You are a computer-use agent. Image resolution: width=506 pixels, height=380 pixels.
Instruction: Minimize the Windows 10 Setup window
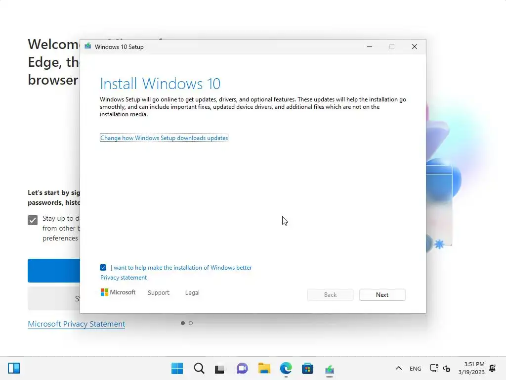tap(370, 47)
